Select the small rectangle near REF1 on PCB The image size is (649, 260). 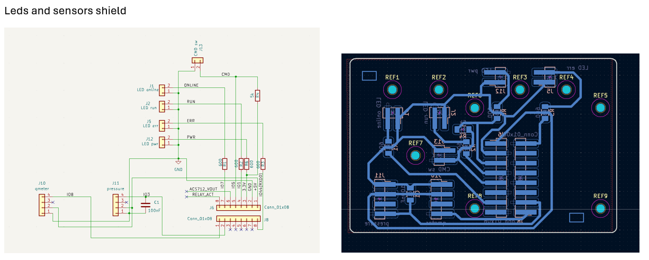368,76
